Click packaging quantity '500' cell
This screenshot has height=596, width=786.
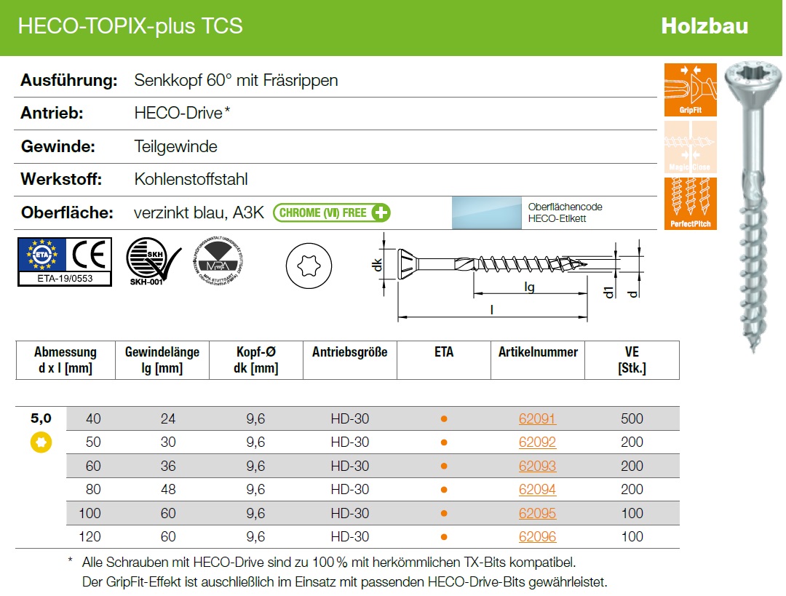[632, 418]
